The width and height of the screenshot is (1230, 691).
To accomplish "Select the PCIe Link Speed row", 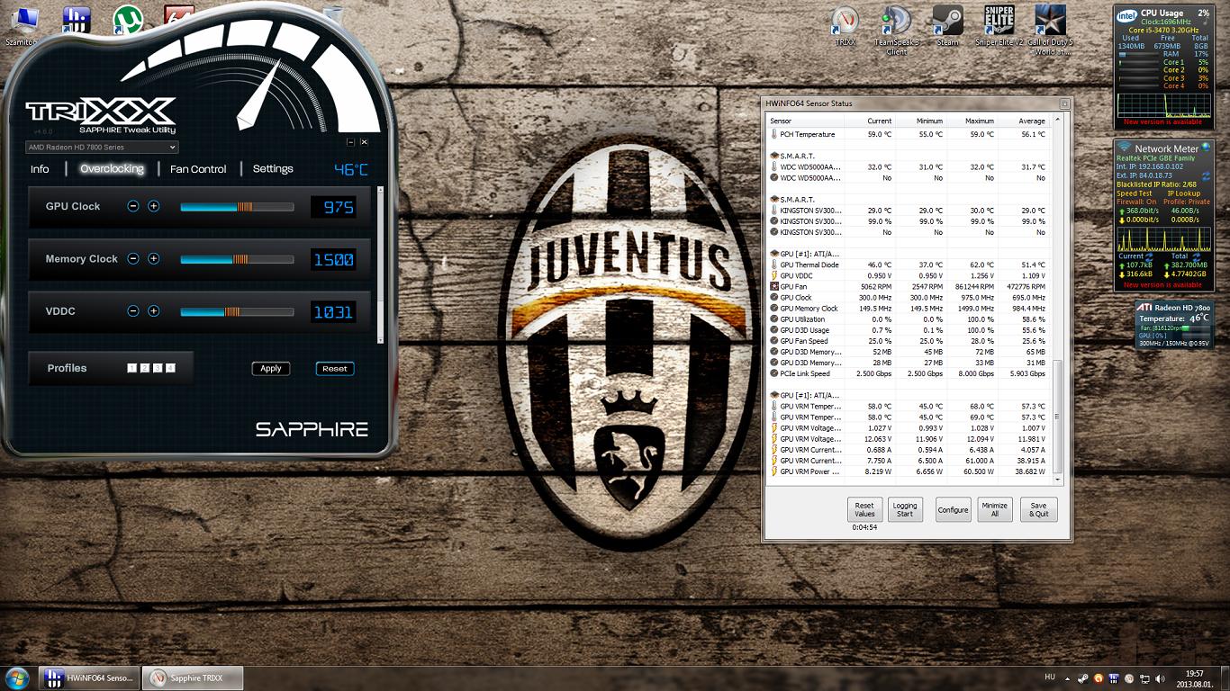I will pos(909,373).
